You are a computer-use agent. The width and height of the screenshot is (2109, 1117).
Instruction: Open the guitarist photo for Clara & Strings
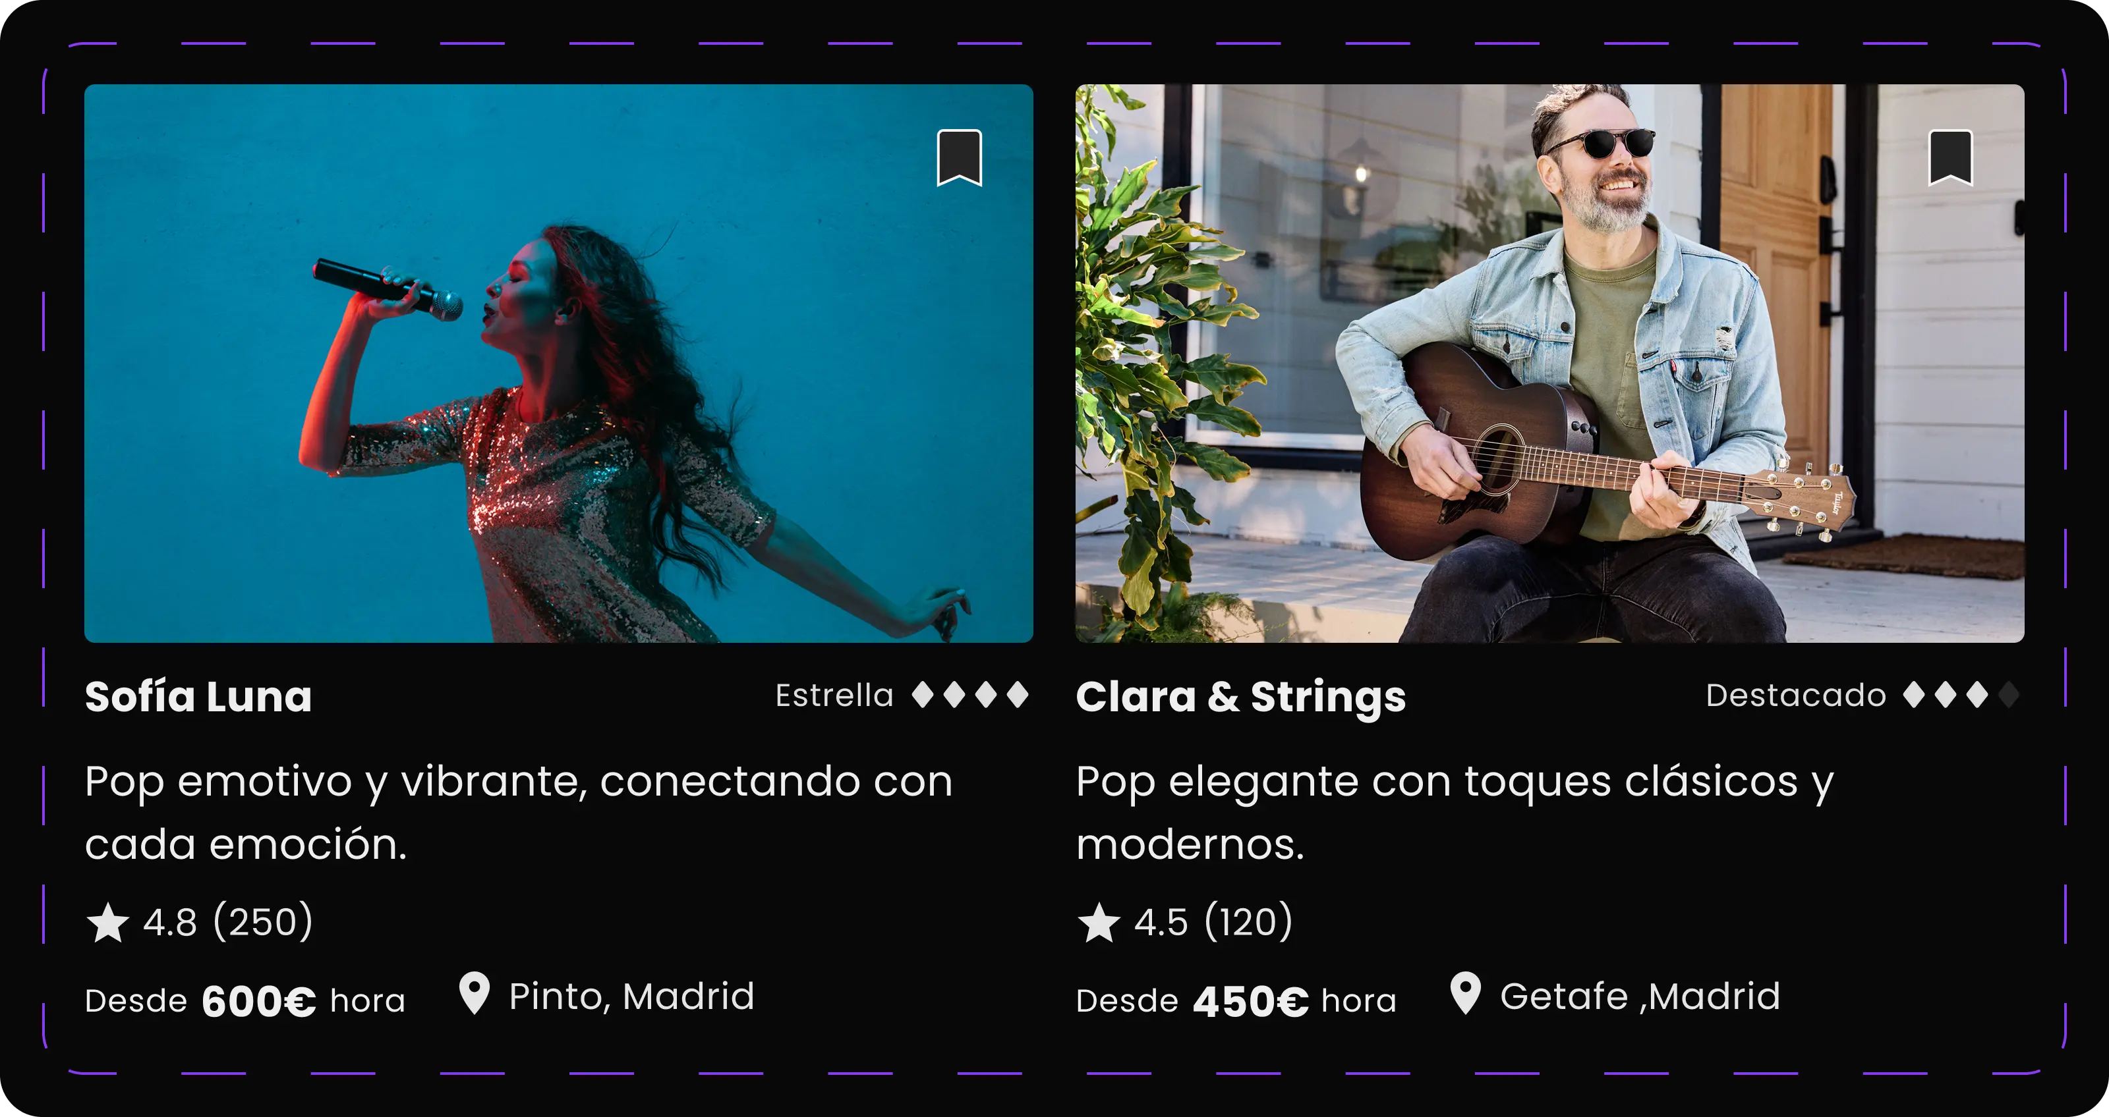(x=1550, y=364)
